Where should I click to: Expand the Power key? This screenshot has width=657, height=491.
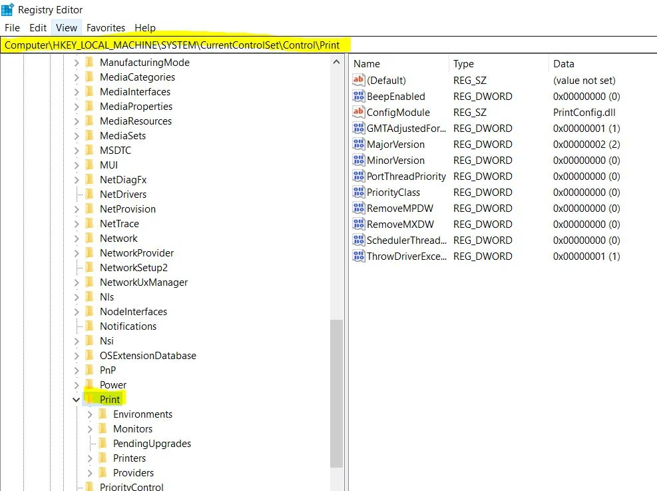tap(77, 385)
